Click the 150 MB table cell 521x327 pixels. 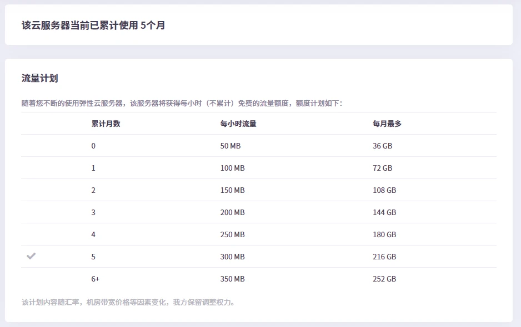point(232,190)
